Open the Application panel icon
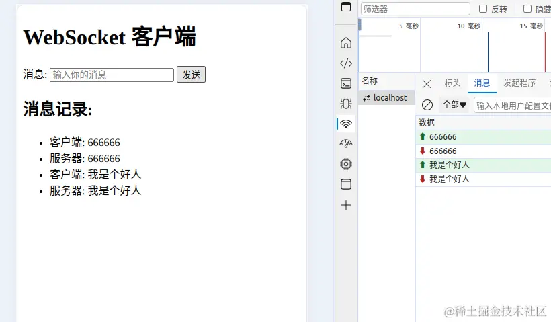Viewport: 551px width, 322px height. click(346, 184)
